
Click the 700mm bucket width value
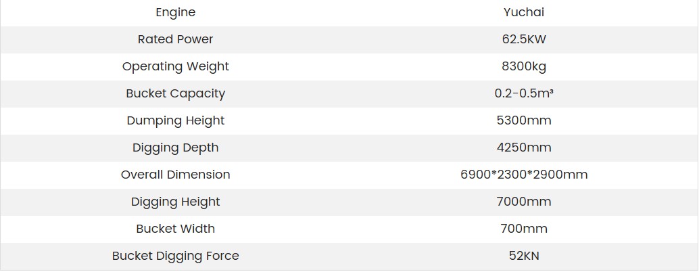point(524,229)
